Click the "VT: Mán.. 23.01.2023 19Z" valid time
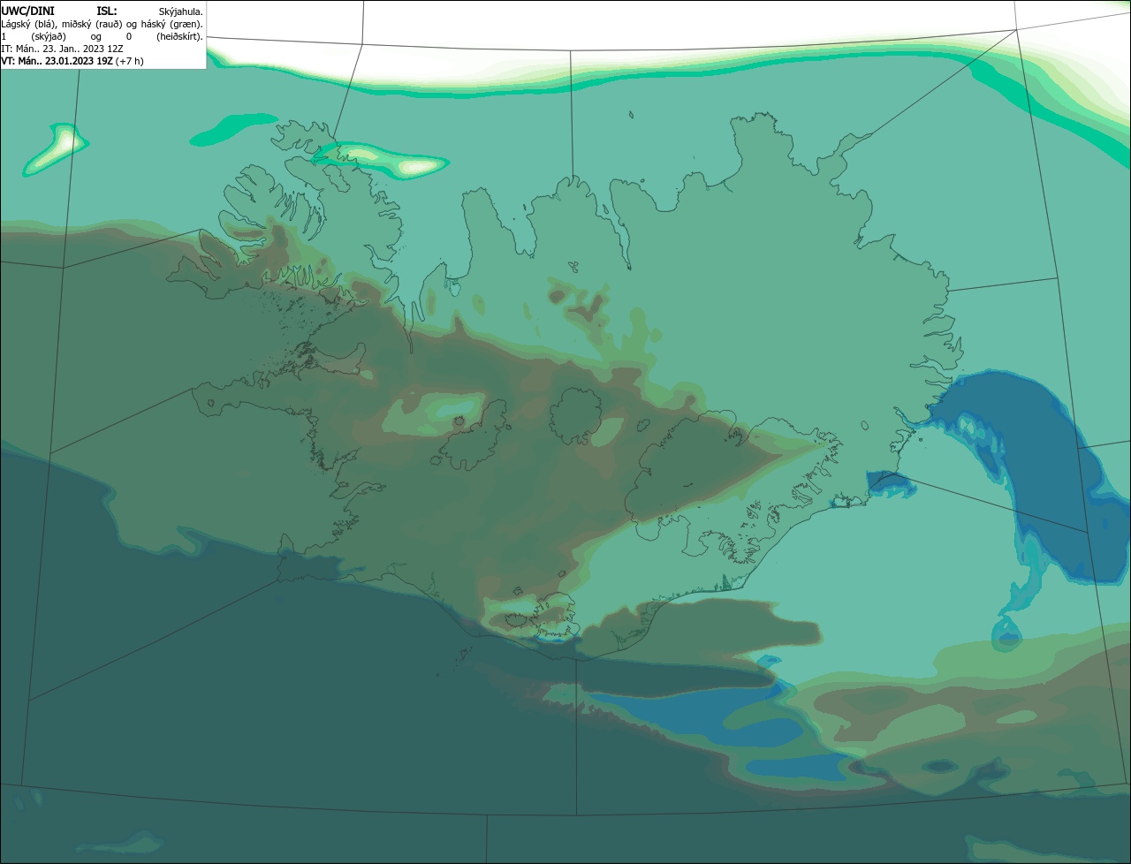This screenshot has height=864, width=1131. 57,61
